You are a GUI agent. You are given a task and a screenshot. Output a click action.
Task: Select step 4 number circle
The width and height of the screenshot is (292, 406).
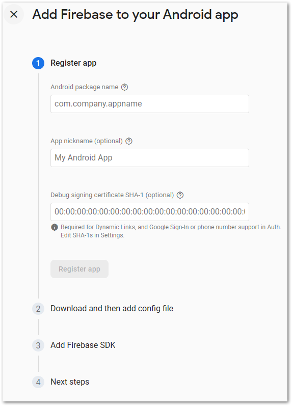[x=38, y=382]
